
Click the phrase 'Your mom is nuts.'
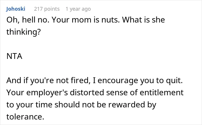point(85,20)
